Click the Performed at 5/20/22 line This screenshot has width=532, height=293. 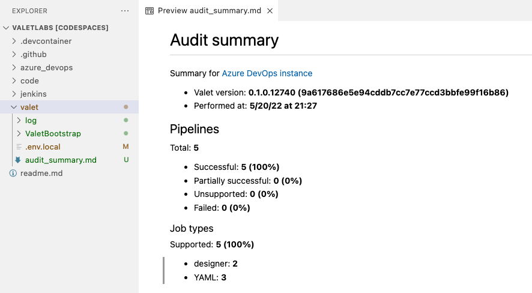(x=255, y=106)
